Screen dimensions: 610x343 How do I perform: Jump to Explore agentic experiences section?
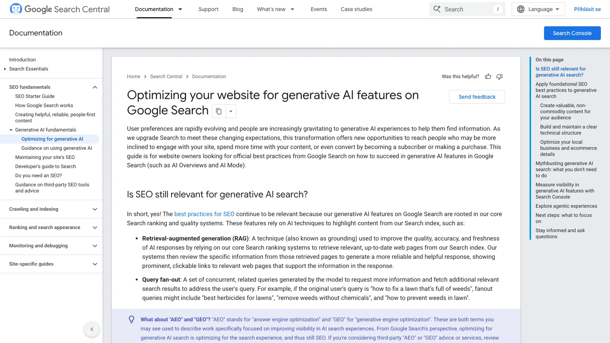pyautogui.click(x=566, y=206)
